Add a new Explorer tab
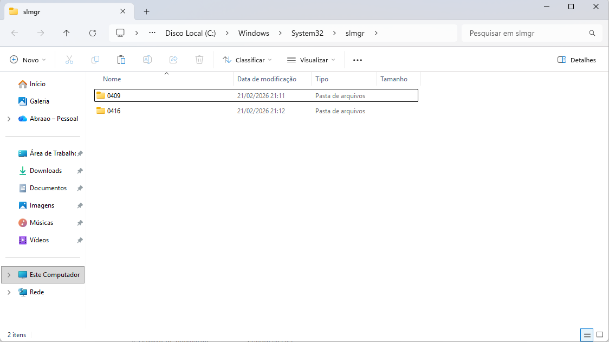 [x=146, y=12]
